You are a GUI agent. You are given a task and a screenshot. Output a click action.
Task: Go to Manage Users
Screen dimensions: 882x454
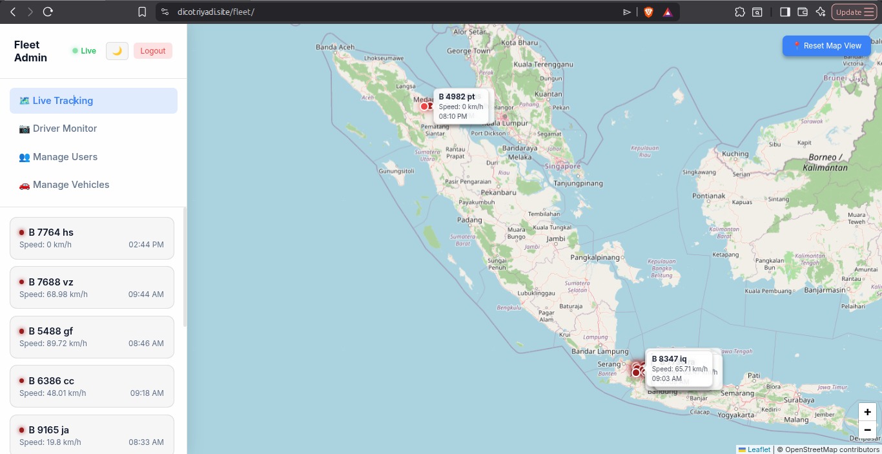(94, 157)
